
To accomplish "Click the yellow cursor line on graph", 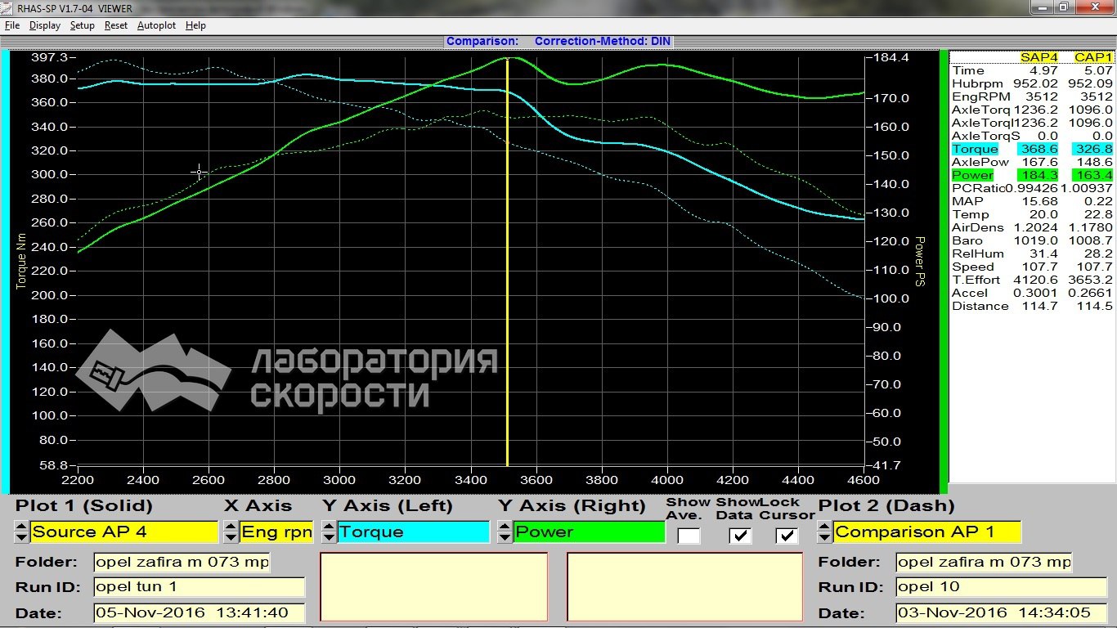I will tap(508, 262).
